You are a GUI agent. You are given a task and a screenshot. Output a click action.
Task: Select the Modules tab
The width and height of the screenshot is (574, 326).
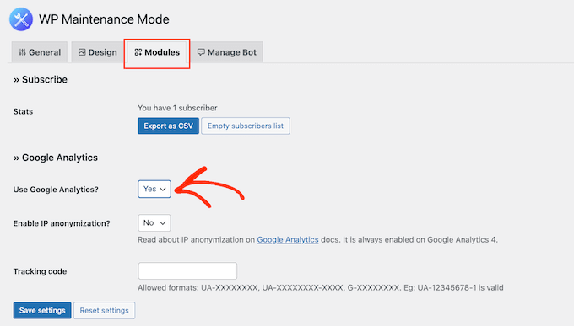click(157, 52)
